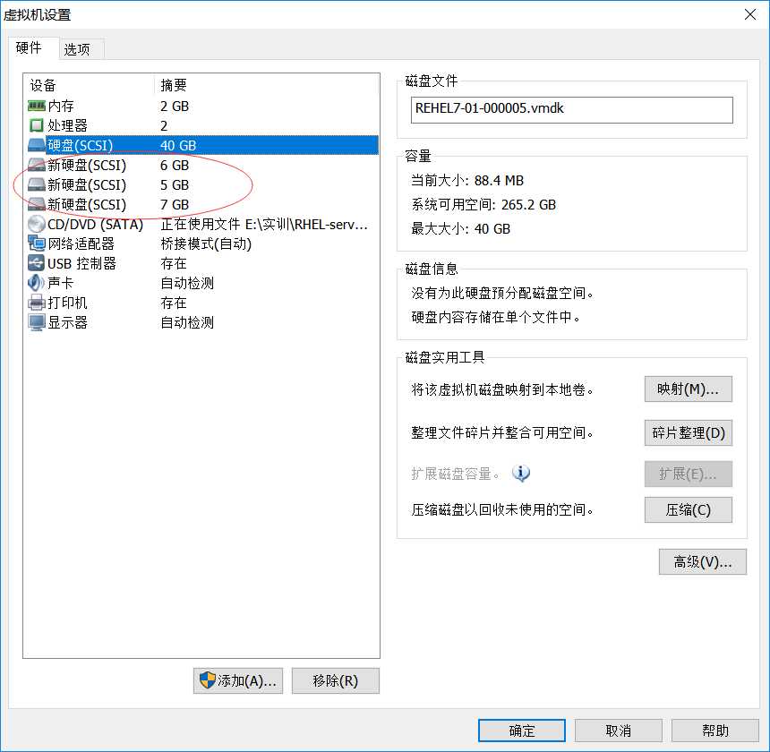
Task: Click 碎片整理(D) button
Action: coord(688,432)
